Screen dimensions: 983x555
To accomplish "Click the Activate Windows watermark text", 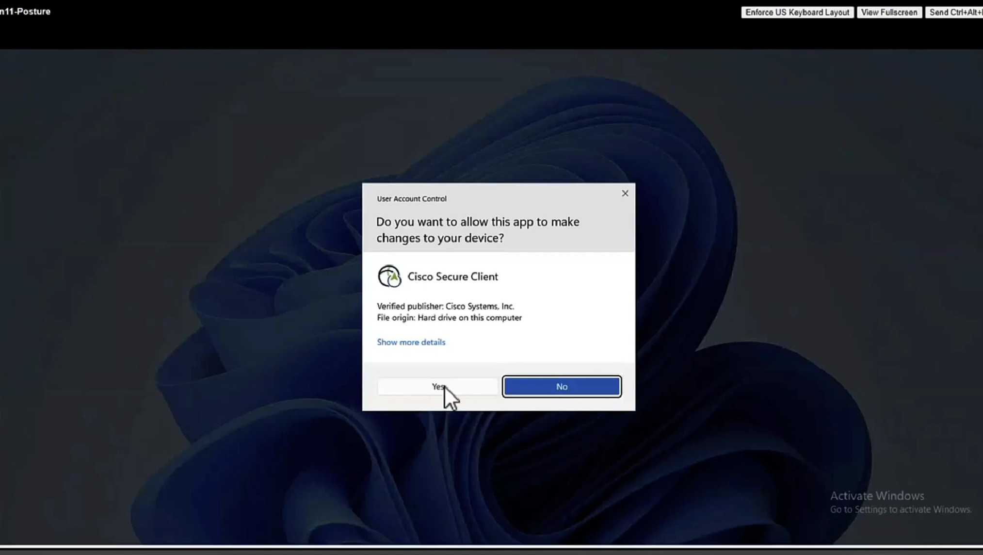I will [877, 495].
